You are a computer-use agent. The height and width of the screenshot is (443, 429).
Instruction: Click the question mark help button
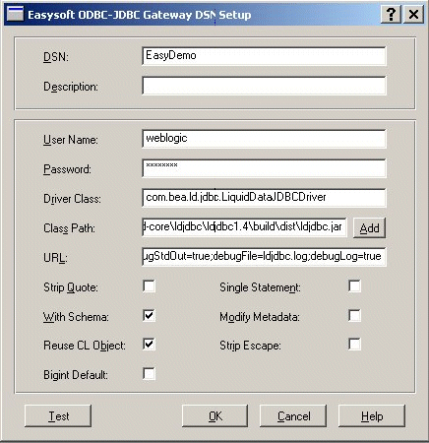coord(391,14)
